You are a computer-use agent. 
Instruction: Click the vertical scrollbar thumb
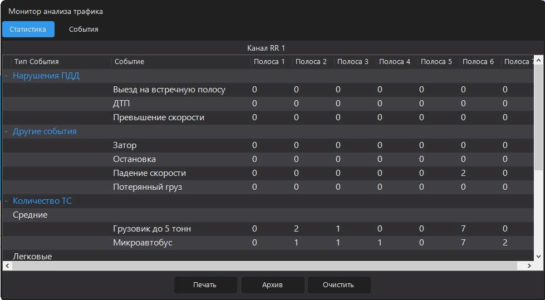538,117
